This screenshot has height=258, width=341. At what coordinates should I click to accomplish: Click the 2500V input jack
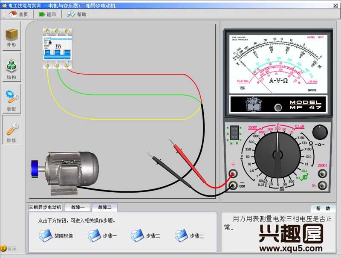click(322, 174)
